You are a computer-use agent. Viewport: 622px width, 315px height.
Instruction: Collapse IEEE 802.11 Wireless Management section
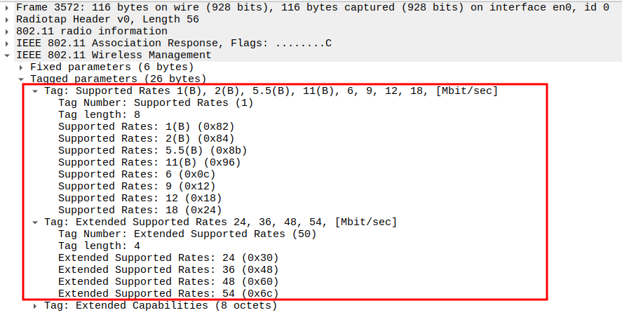click(x=7, y=55)
